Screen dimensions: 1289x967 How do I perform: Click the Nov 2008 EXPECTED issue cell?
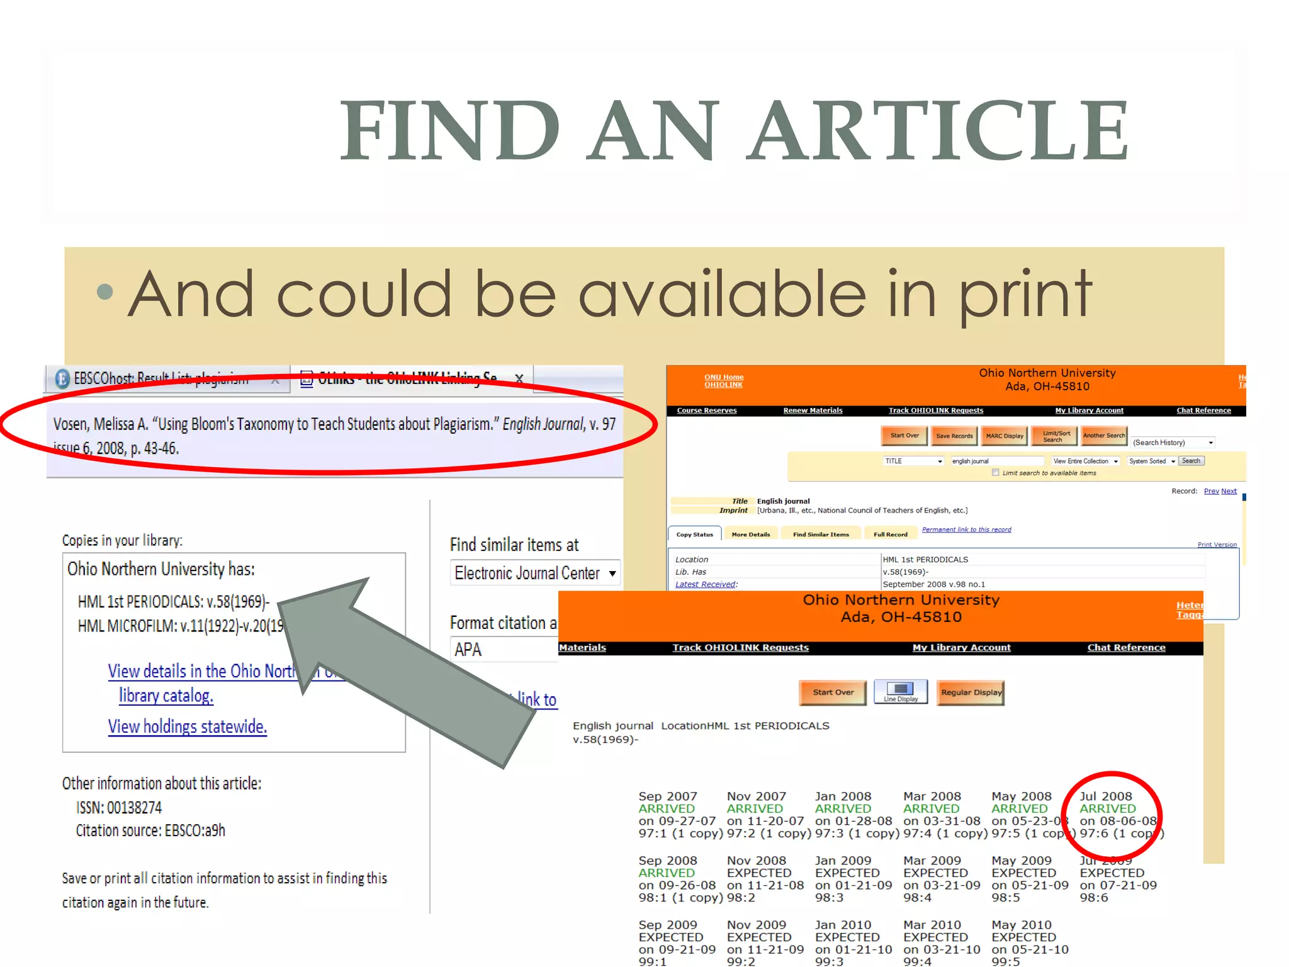765,879
